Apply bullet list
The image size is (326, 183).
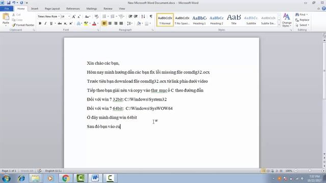point(104,16)
